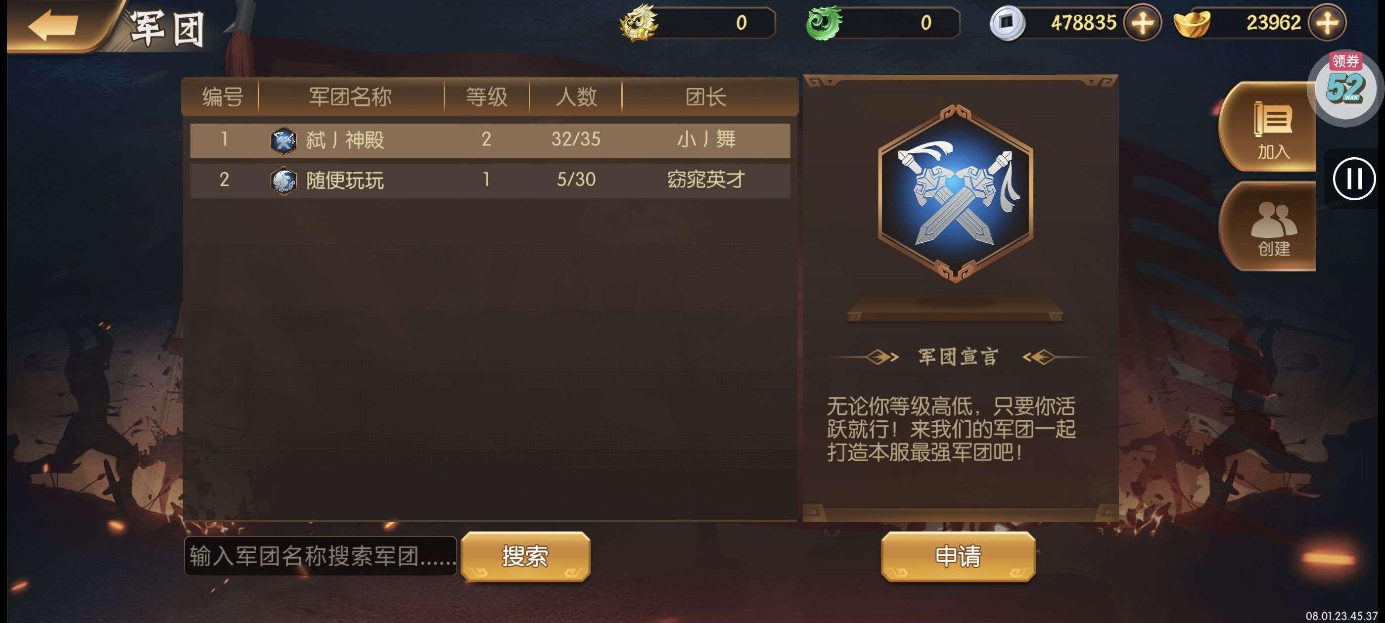Click the 申请 apply button

click(x=958, y=556)
